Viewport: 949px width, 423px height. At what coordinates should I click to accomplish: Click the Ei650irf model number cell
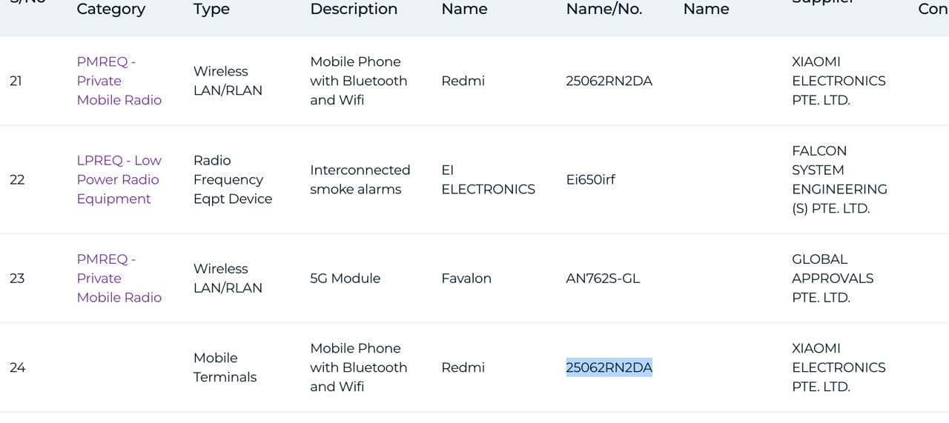point(590,179)
